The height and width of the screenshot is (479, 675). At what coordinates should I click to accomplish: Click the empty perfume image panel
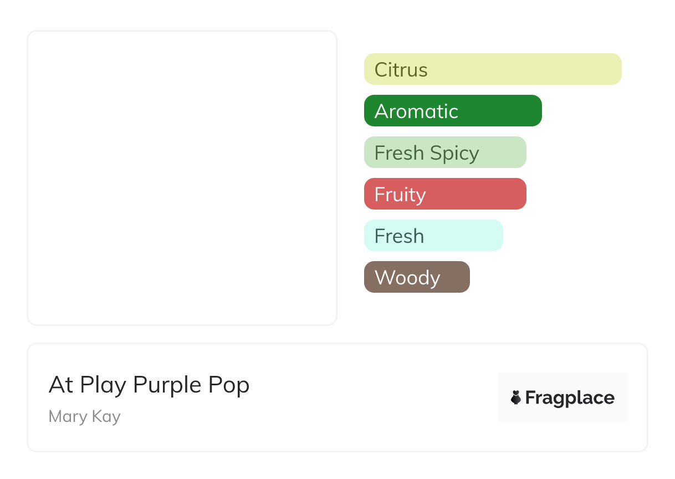182,177
